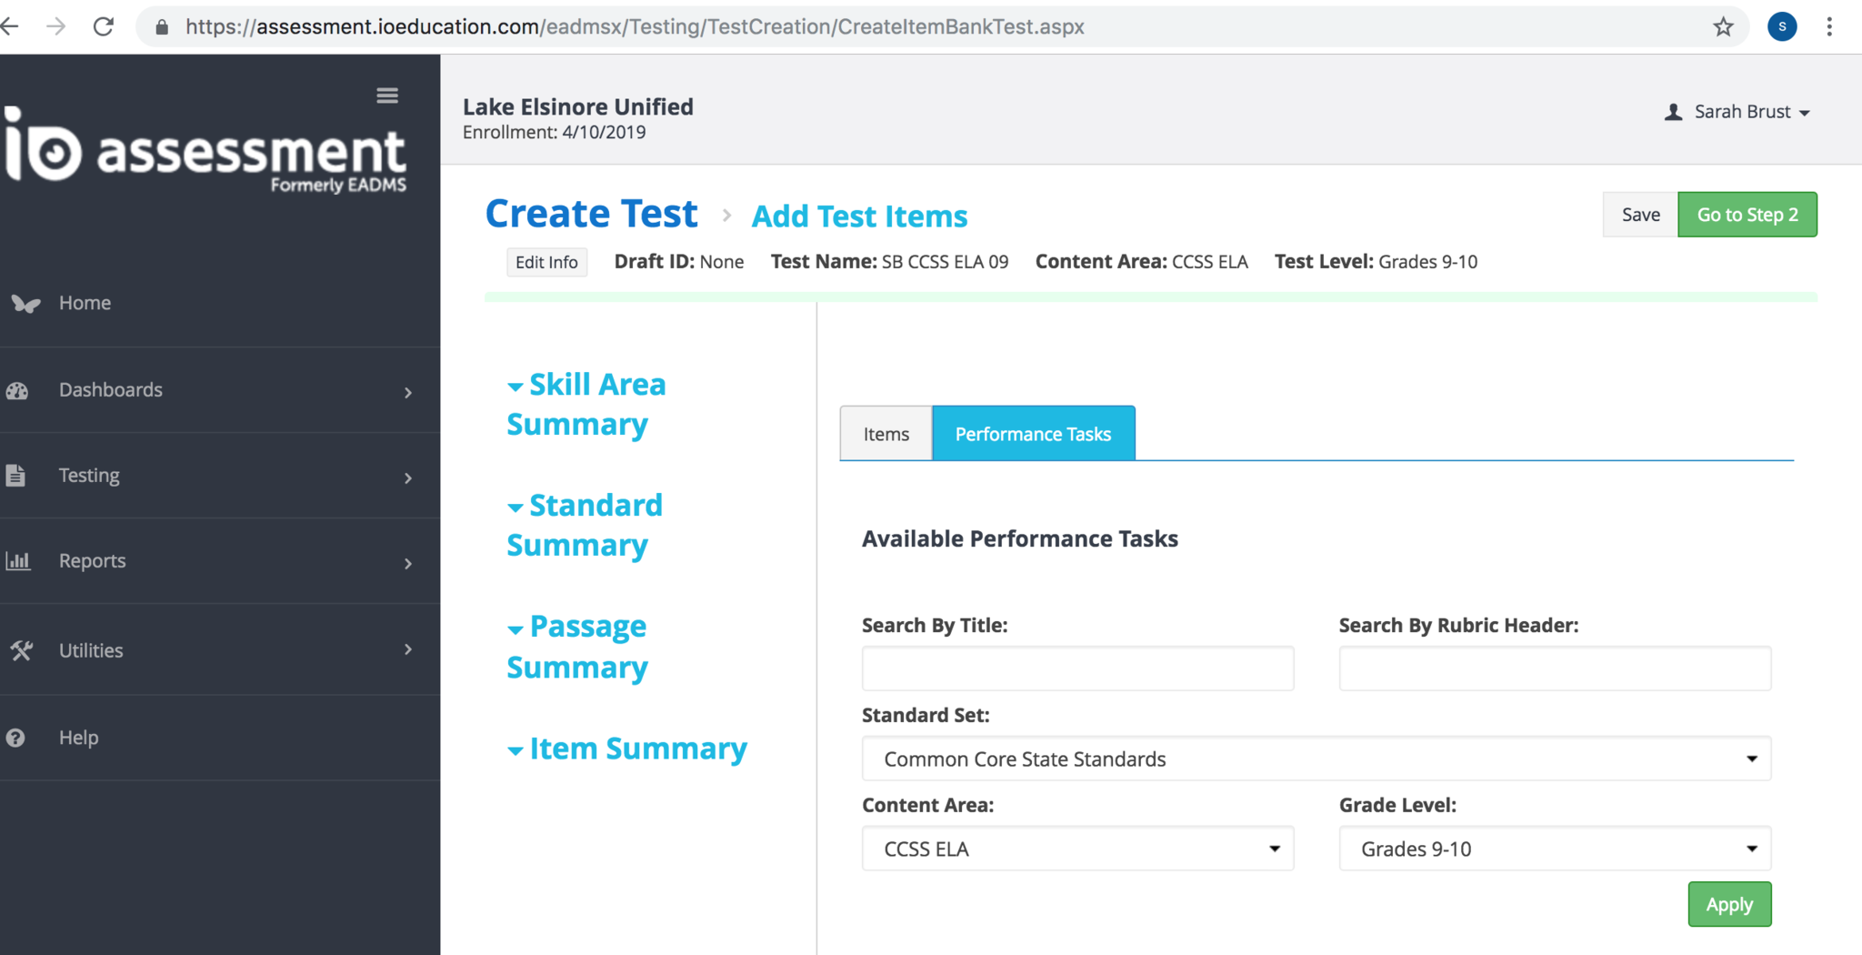Image resolution: width=1862 pixels, height=955 pixels.
Task: Click the Utilities tools icon
Action: (21, 650)
